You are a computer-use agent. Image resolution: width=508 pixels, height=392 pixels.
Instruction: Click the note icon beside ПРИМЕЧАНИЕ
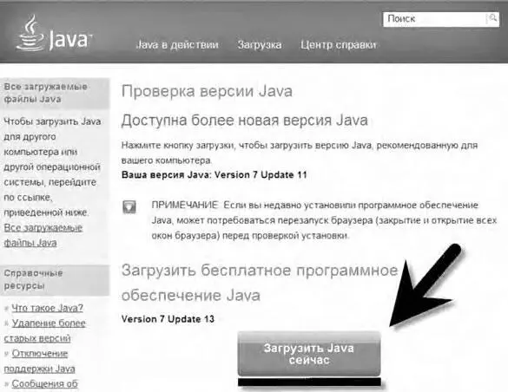click(x=129, y=207)
